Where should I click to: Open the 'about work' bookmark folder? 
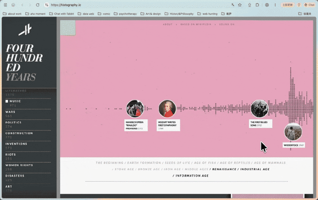click(12, 13)
